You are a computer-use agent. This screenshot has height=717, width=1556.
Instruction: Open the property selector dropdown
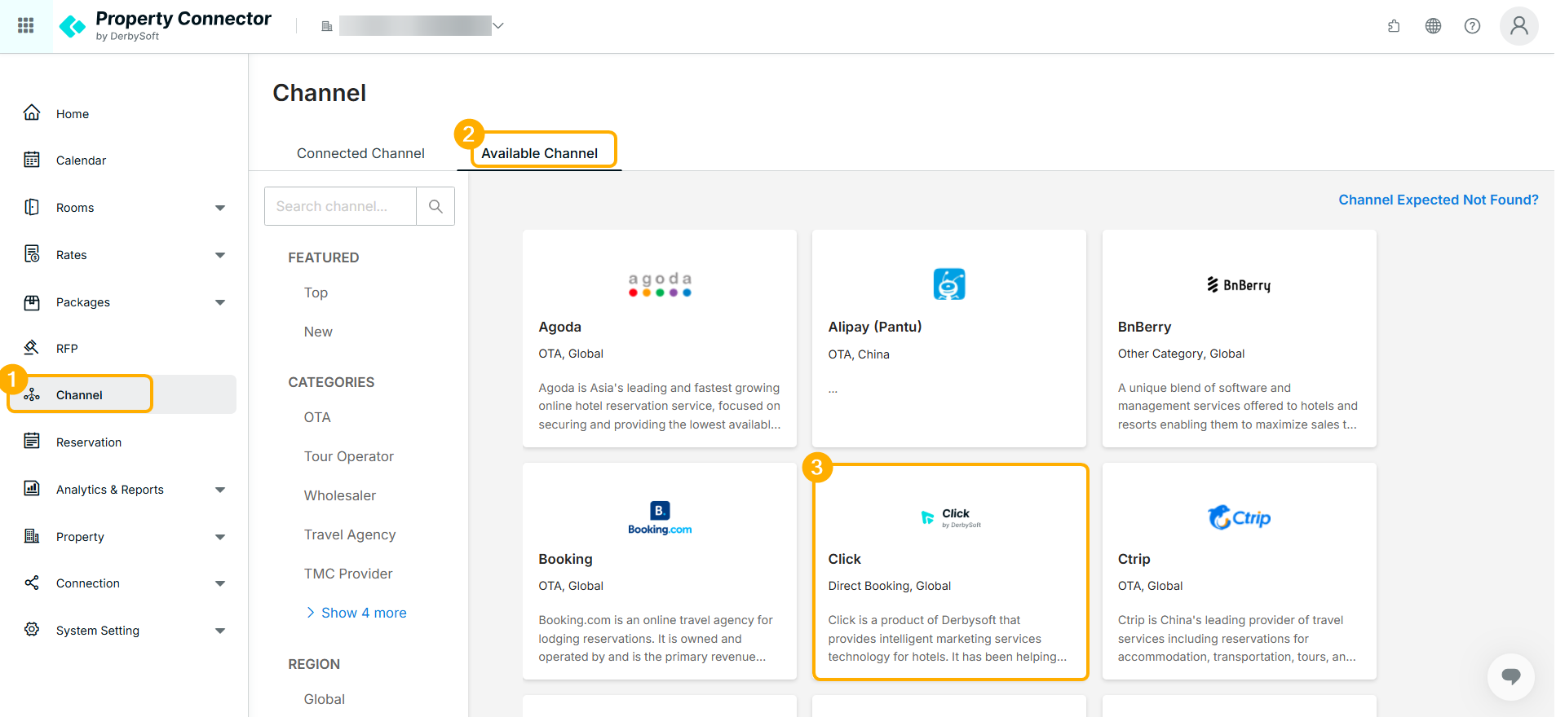413,26
